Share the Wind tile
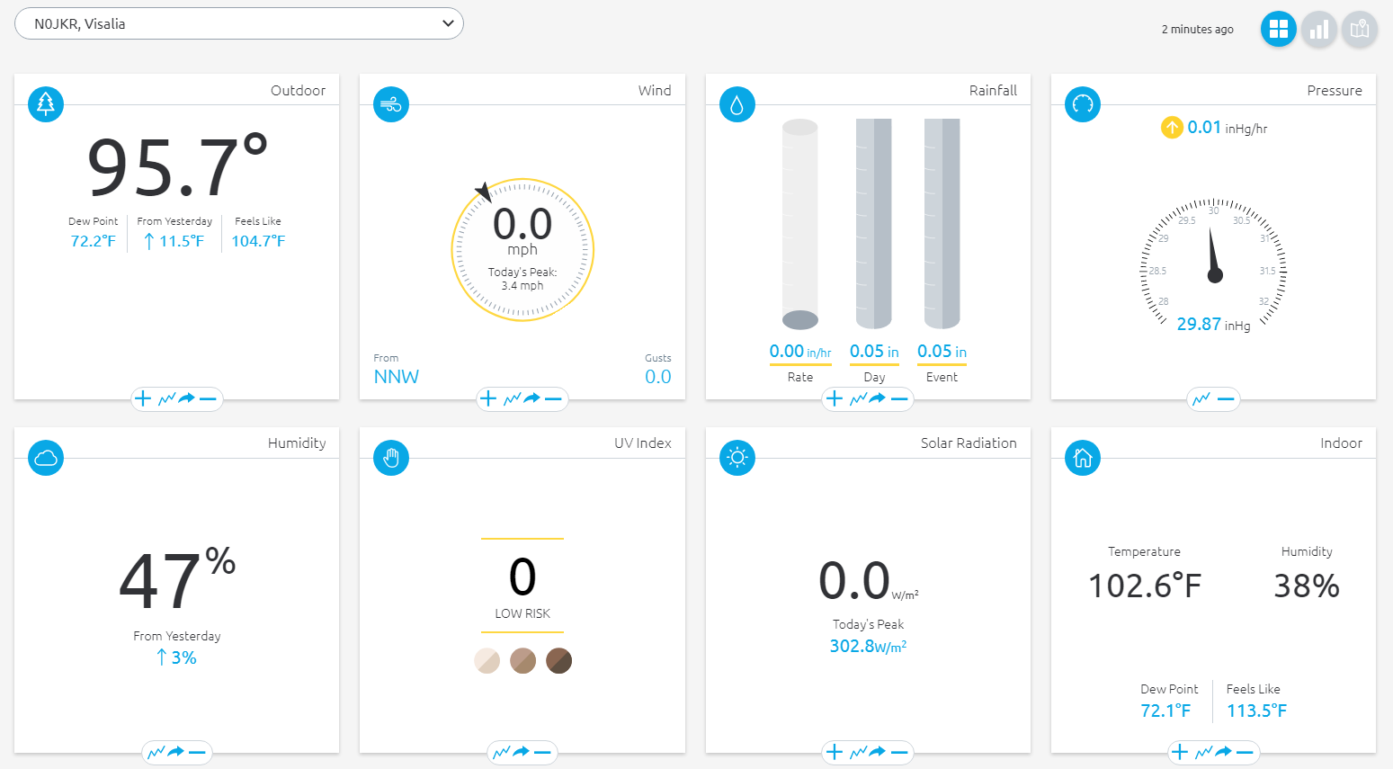 [532, 398]
